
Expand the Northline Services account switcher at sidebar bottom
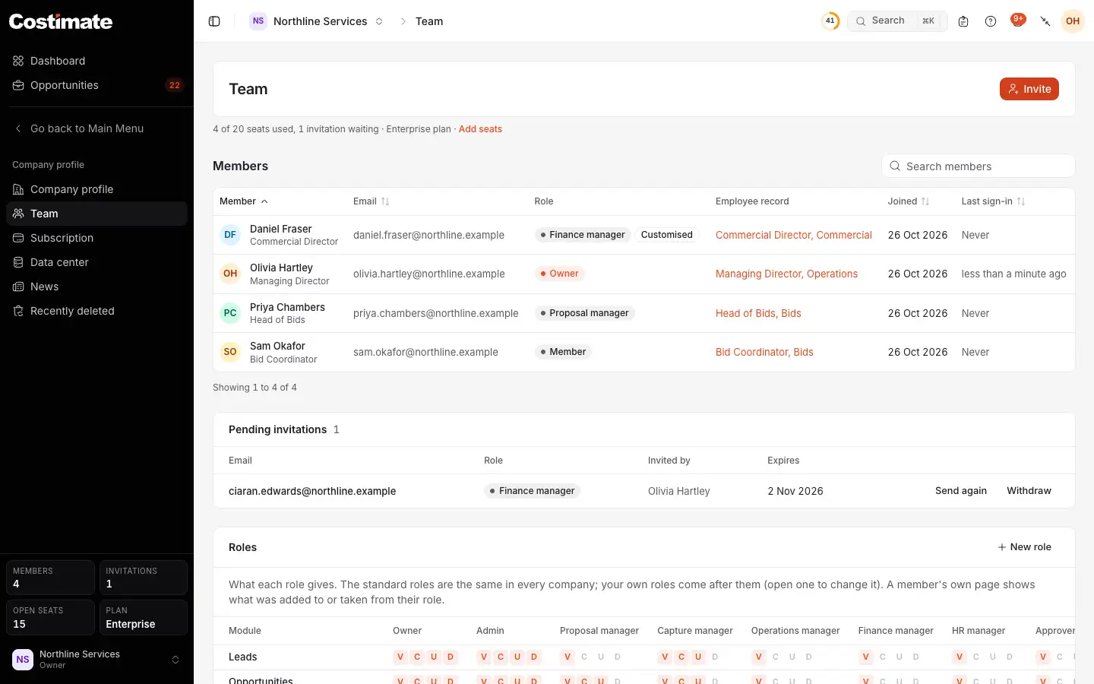tap(96, 660)
